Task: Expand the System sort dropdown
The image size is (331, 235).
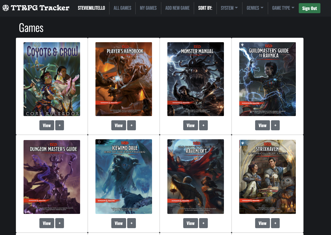Action: (229, 8)
